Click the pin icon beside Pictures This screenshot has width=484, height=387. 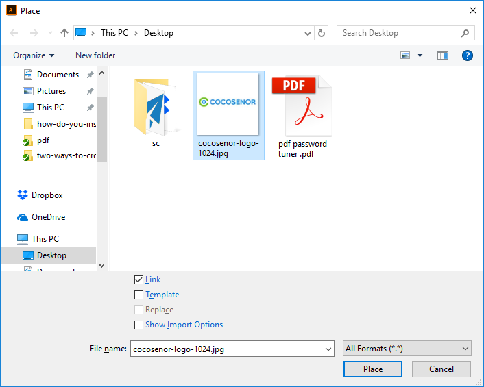[x=90, y=91]
